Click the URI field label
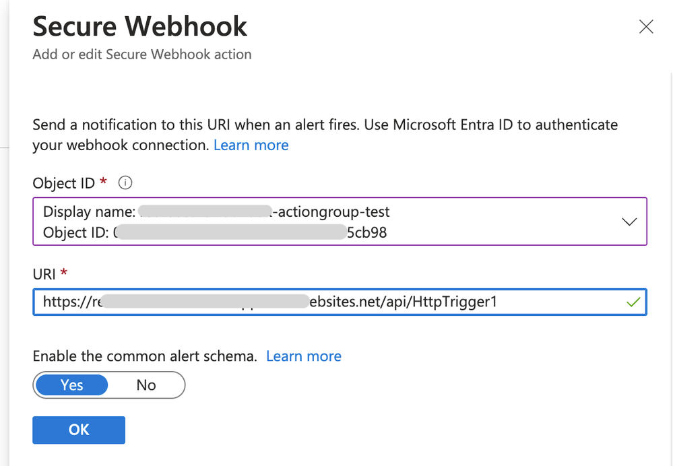This screenshot has height=466, width=673. click(x=44, y=274)
